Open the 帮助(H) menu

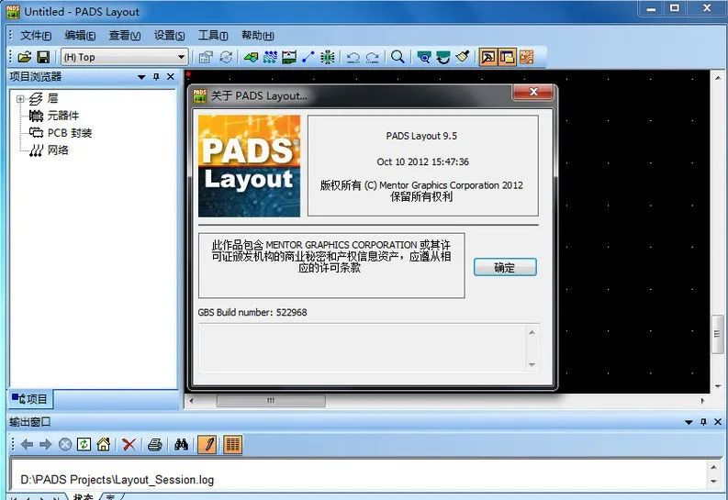[258, 35]
